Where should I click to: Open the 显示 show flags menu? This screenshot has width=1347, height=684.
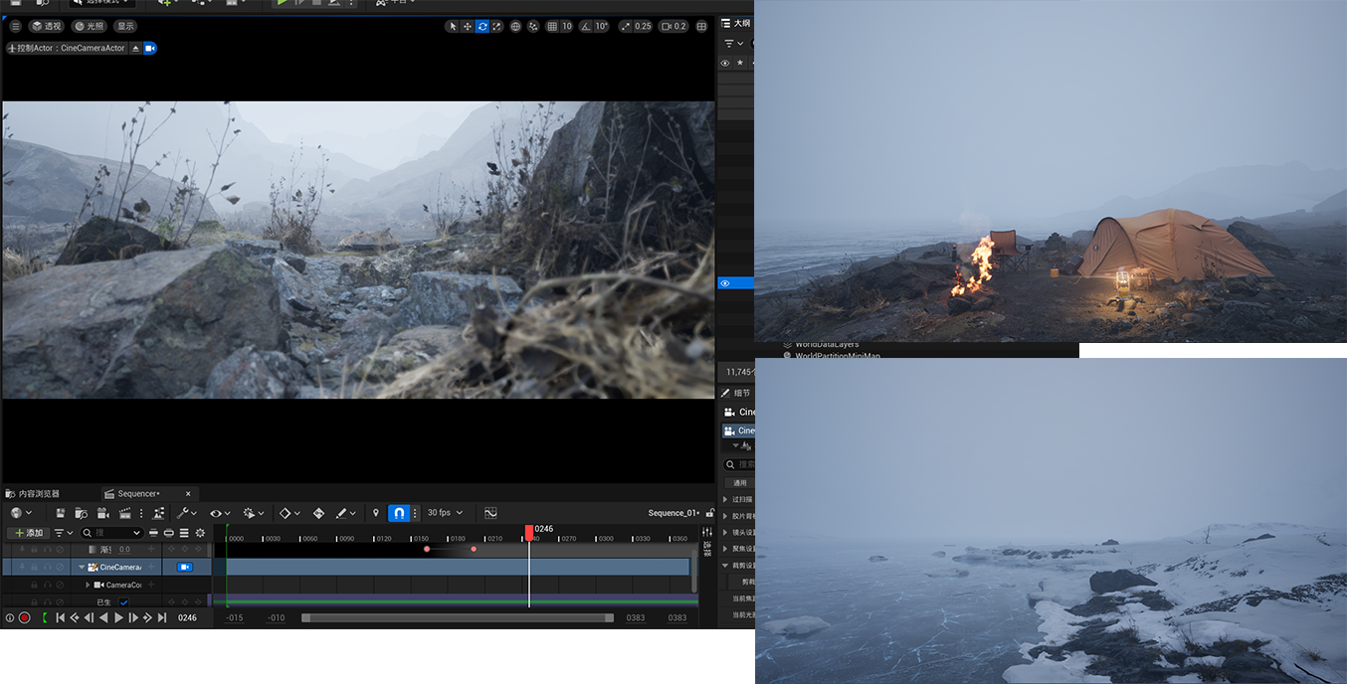pyautogui.click(x=125, y=26)
